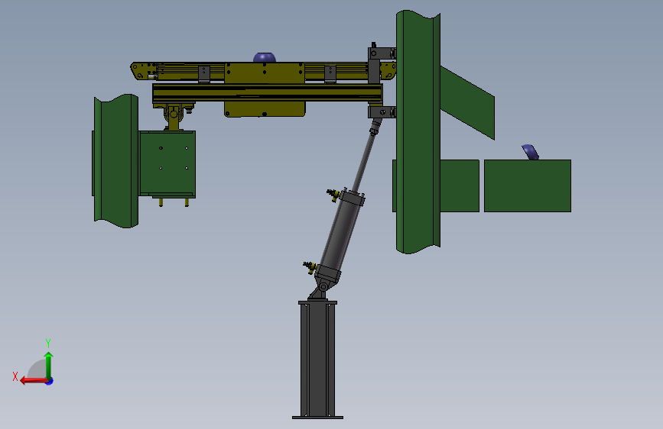Select the yellow end bracket at rail's left tip

click(143, 71)
